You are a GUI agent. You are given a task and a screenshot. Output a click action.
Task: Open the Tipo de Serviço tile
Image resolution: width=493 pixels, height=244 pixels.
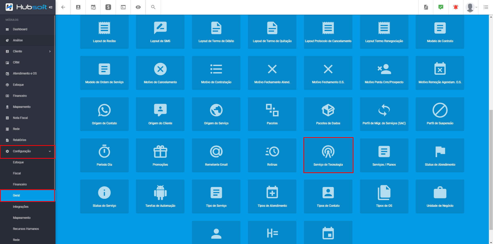(x=216, y=196)
